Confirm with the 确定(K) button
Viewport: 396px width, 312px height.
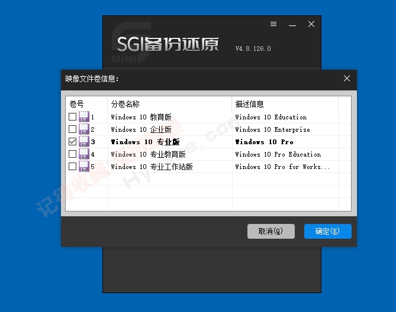pos(328,231)
